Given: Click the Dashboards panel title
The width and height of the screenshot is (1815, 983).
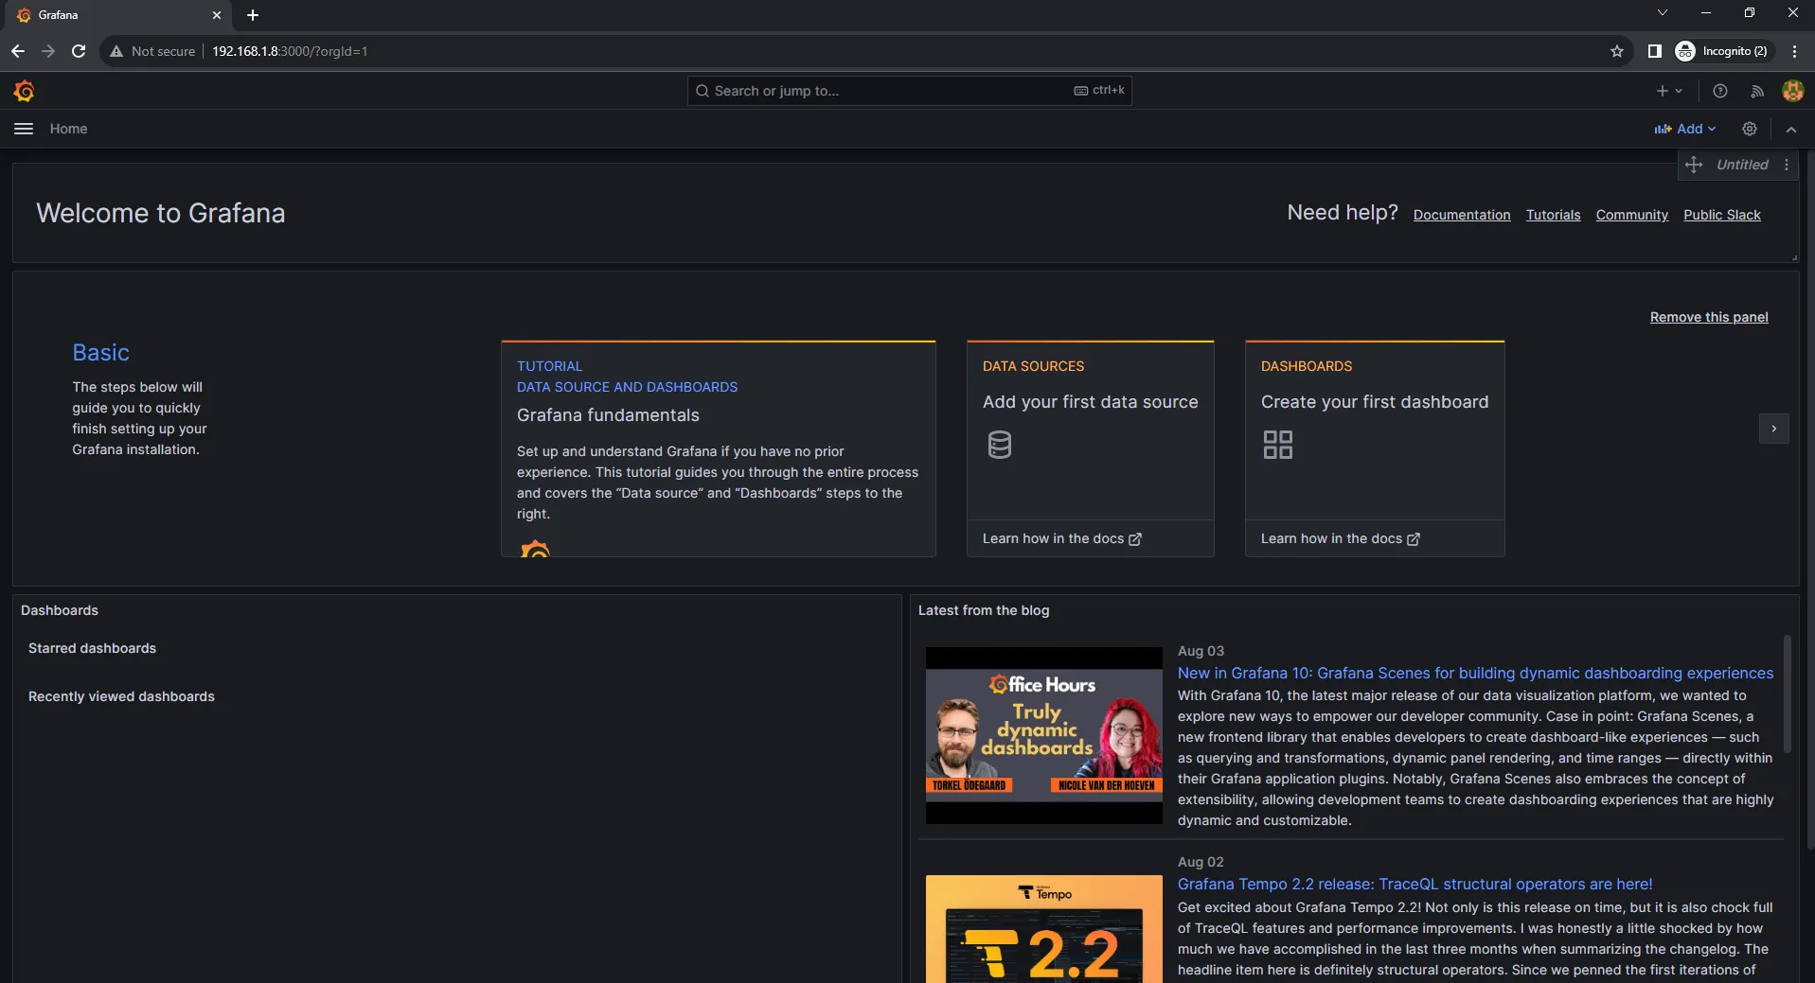Looking at the screenshot, I should pyautogui.click(x=60, y=610).
